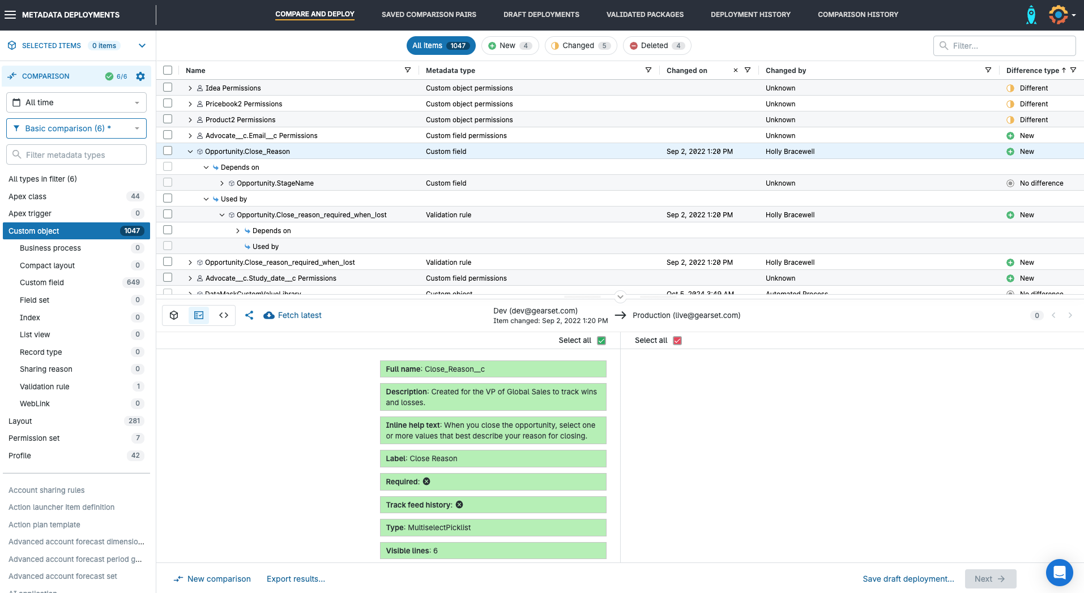Click Save draft deployment link
The image size is (1084, 593).
(x=908, y=579)
